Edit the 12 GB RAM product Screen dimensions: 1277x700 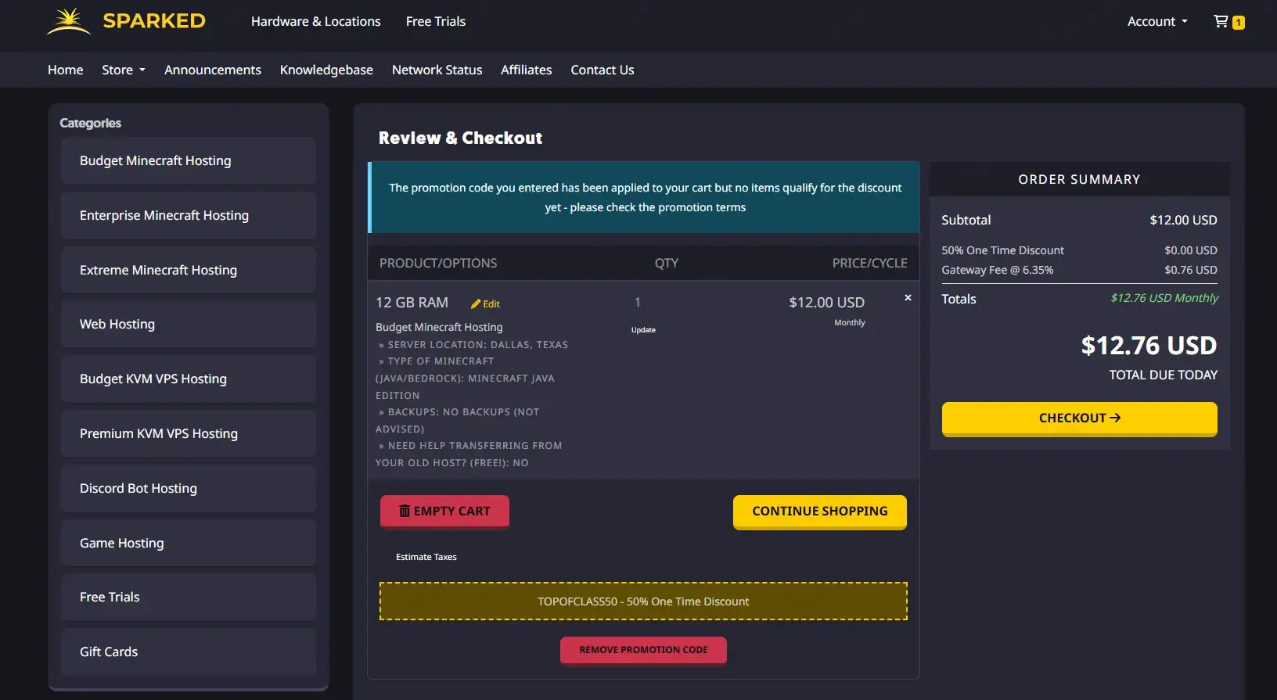(485, 303)
